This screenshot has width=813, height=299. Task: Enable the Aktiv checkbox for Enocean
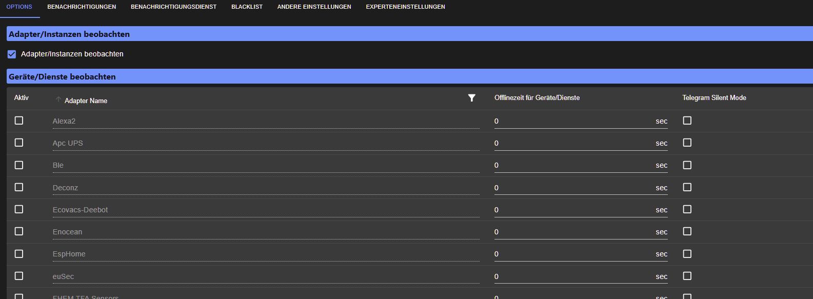tap(19, 231)
